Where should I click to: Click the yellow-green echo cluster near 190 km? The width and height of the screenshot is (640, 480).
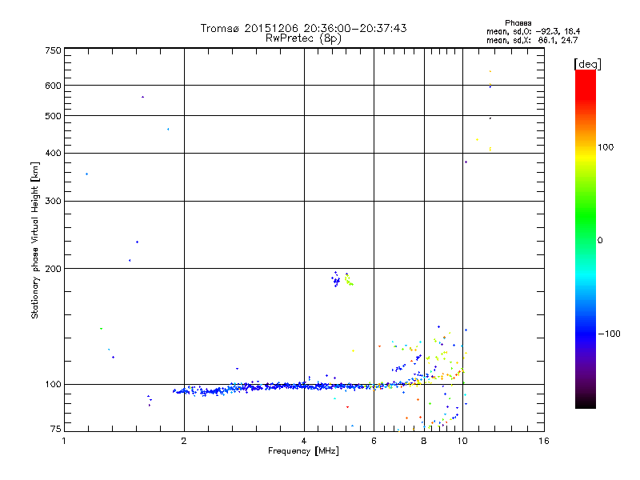tap(349, 279)
